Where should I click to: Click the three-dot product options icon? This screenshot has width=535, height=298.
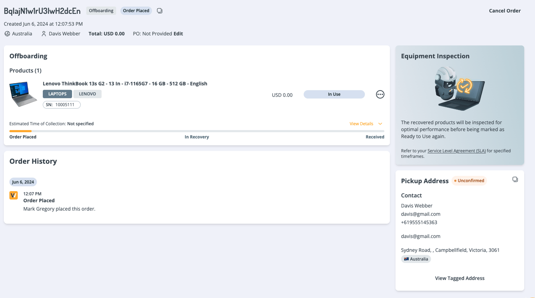380,94
